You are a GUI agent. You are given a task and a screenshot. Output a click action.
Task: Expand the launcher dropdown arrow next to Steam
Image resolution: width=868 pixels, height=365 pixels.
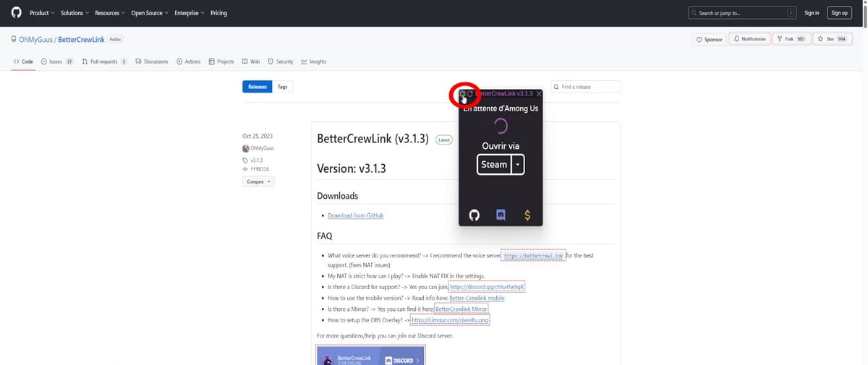518,165
